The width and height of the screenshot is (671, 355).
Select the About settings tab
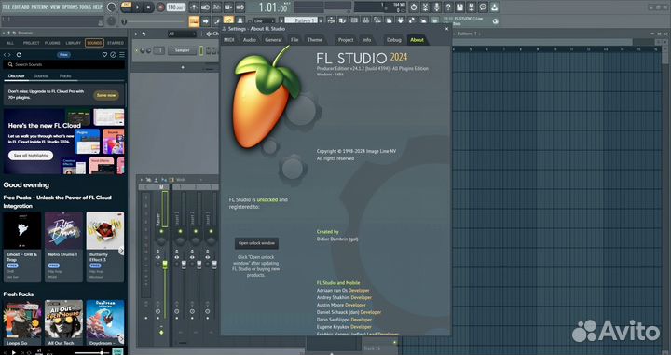pyautogui.click(x=417, y=40)
